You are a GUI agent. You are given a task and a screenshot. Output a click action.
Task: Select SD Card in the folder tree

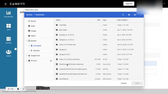(34, 61)
